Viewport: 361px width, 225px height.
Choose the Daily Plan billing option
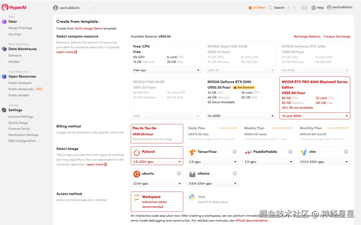click(213, 134)
